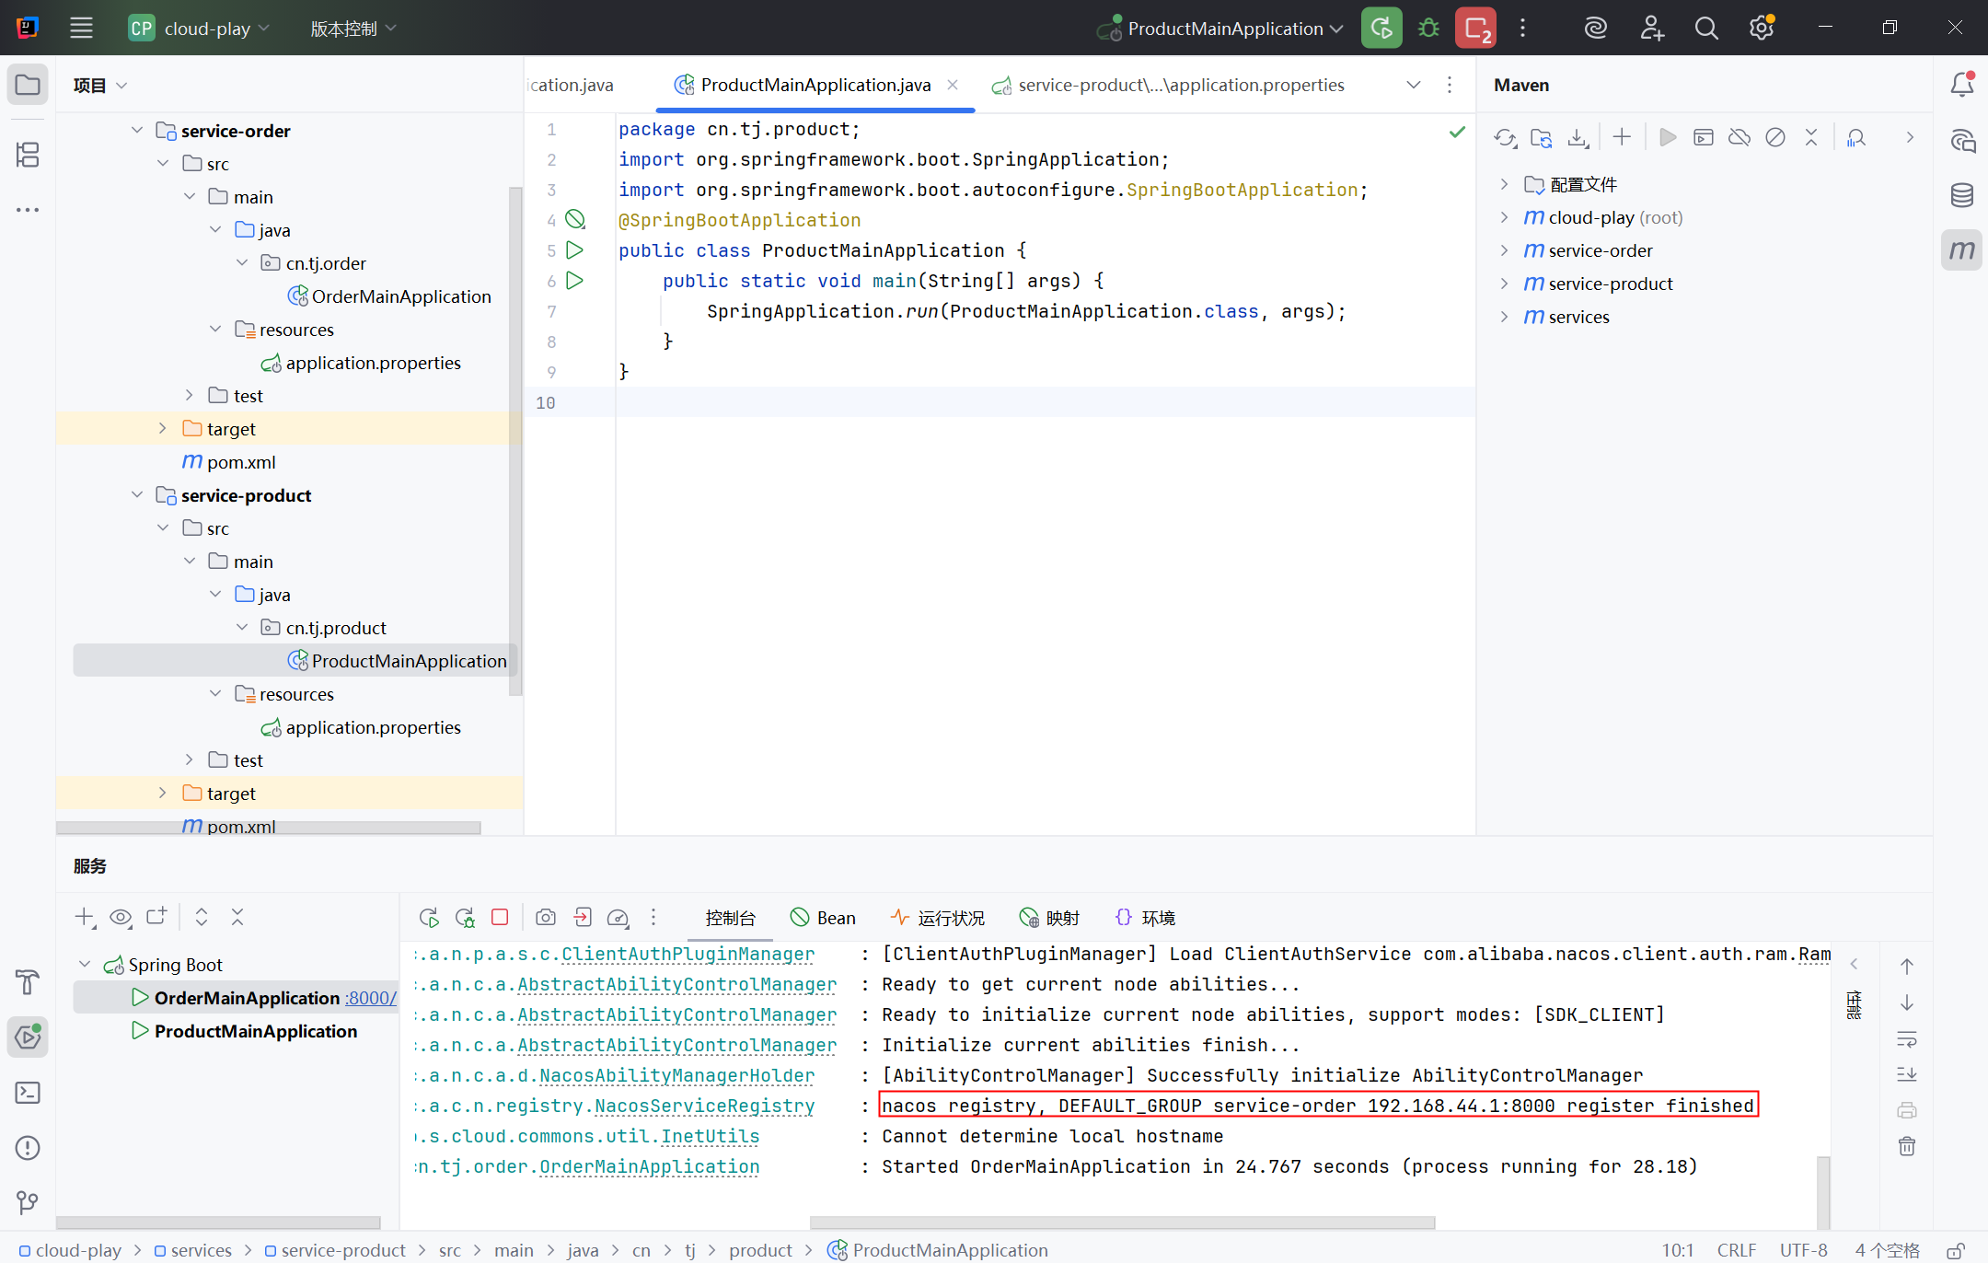
Task: Expand service-product in Maven panel
Action: point(1504,284)
